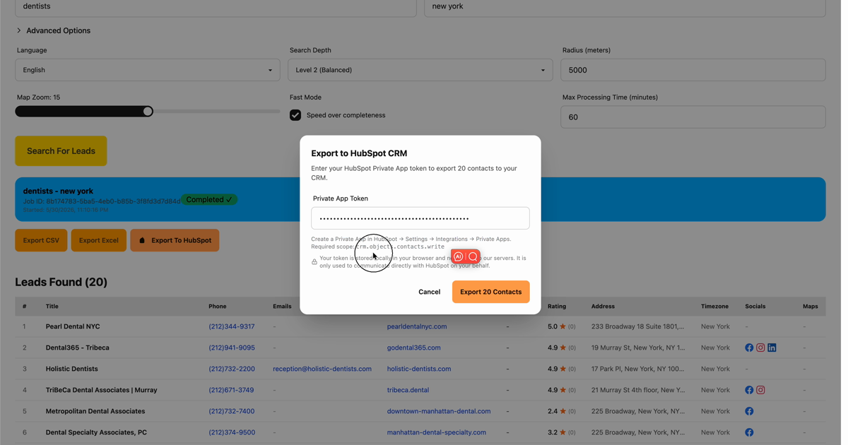The width and height of the screenshot is (848, 445).
Task: Open the tribeca.dental link
Action: 408,390
